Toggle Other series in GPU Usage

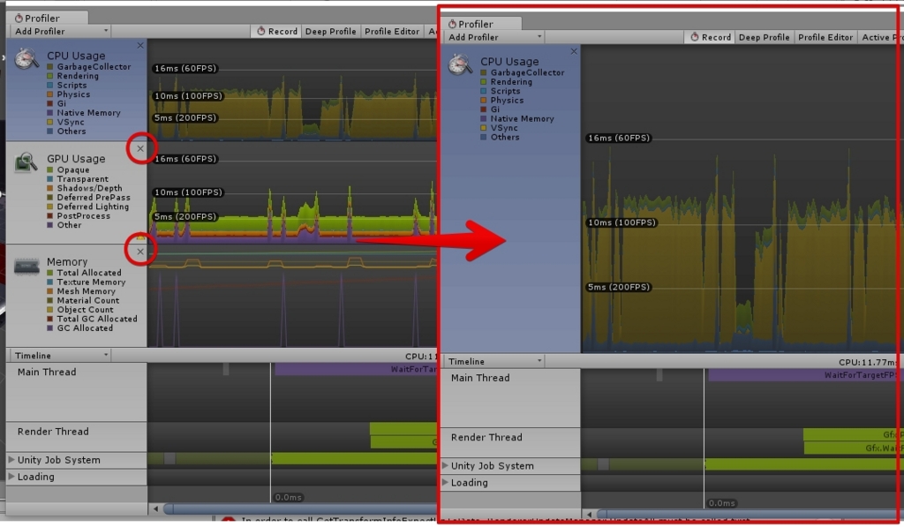click(50, 225)
